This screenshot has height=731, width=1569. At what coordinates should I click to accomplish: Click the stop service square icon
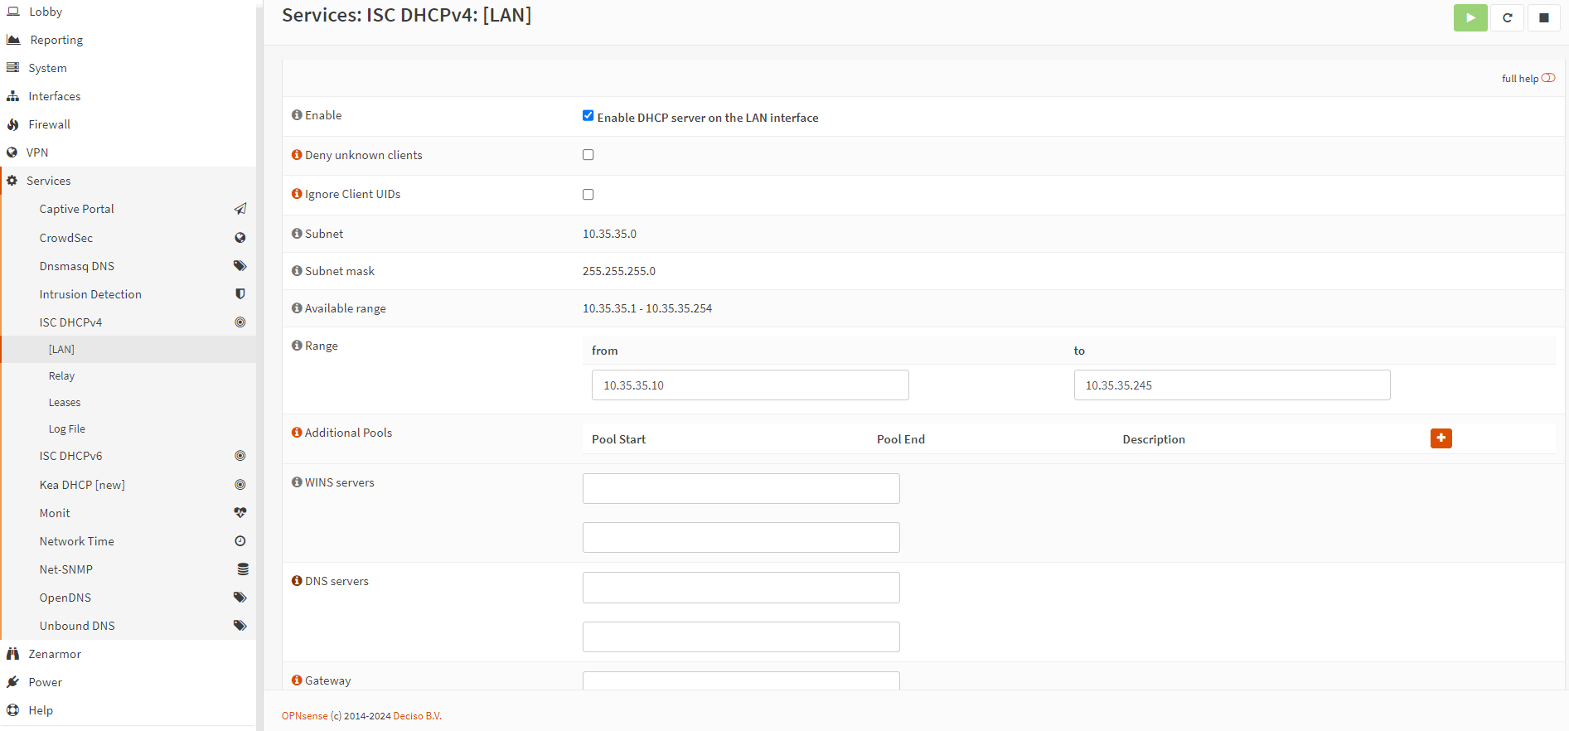coord(1543,17)
